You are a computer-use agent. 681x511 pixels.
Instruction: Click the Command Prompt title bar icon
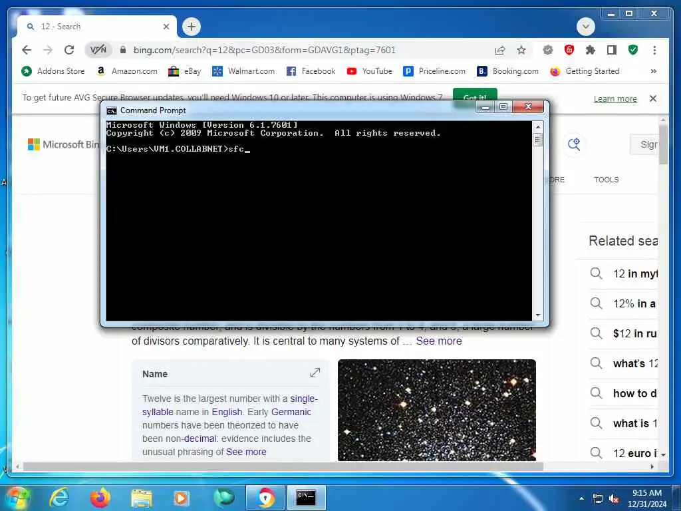pos(112,111)
